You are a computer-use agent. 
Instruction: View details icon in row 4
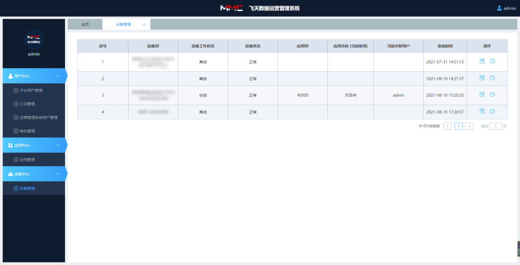tap(482, 111)
